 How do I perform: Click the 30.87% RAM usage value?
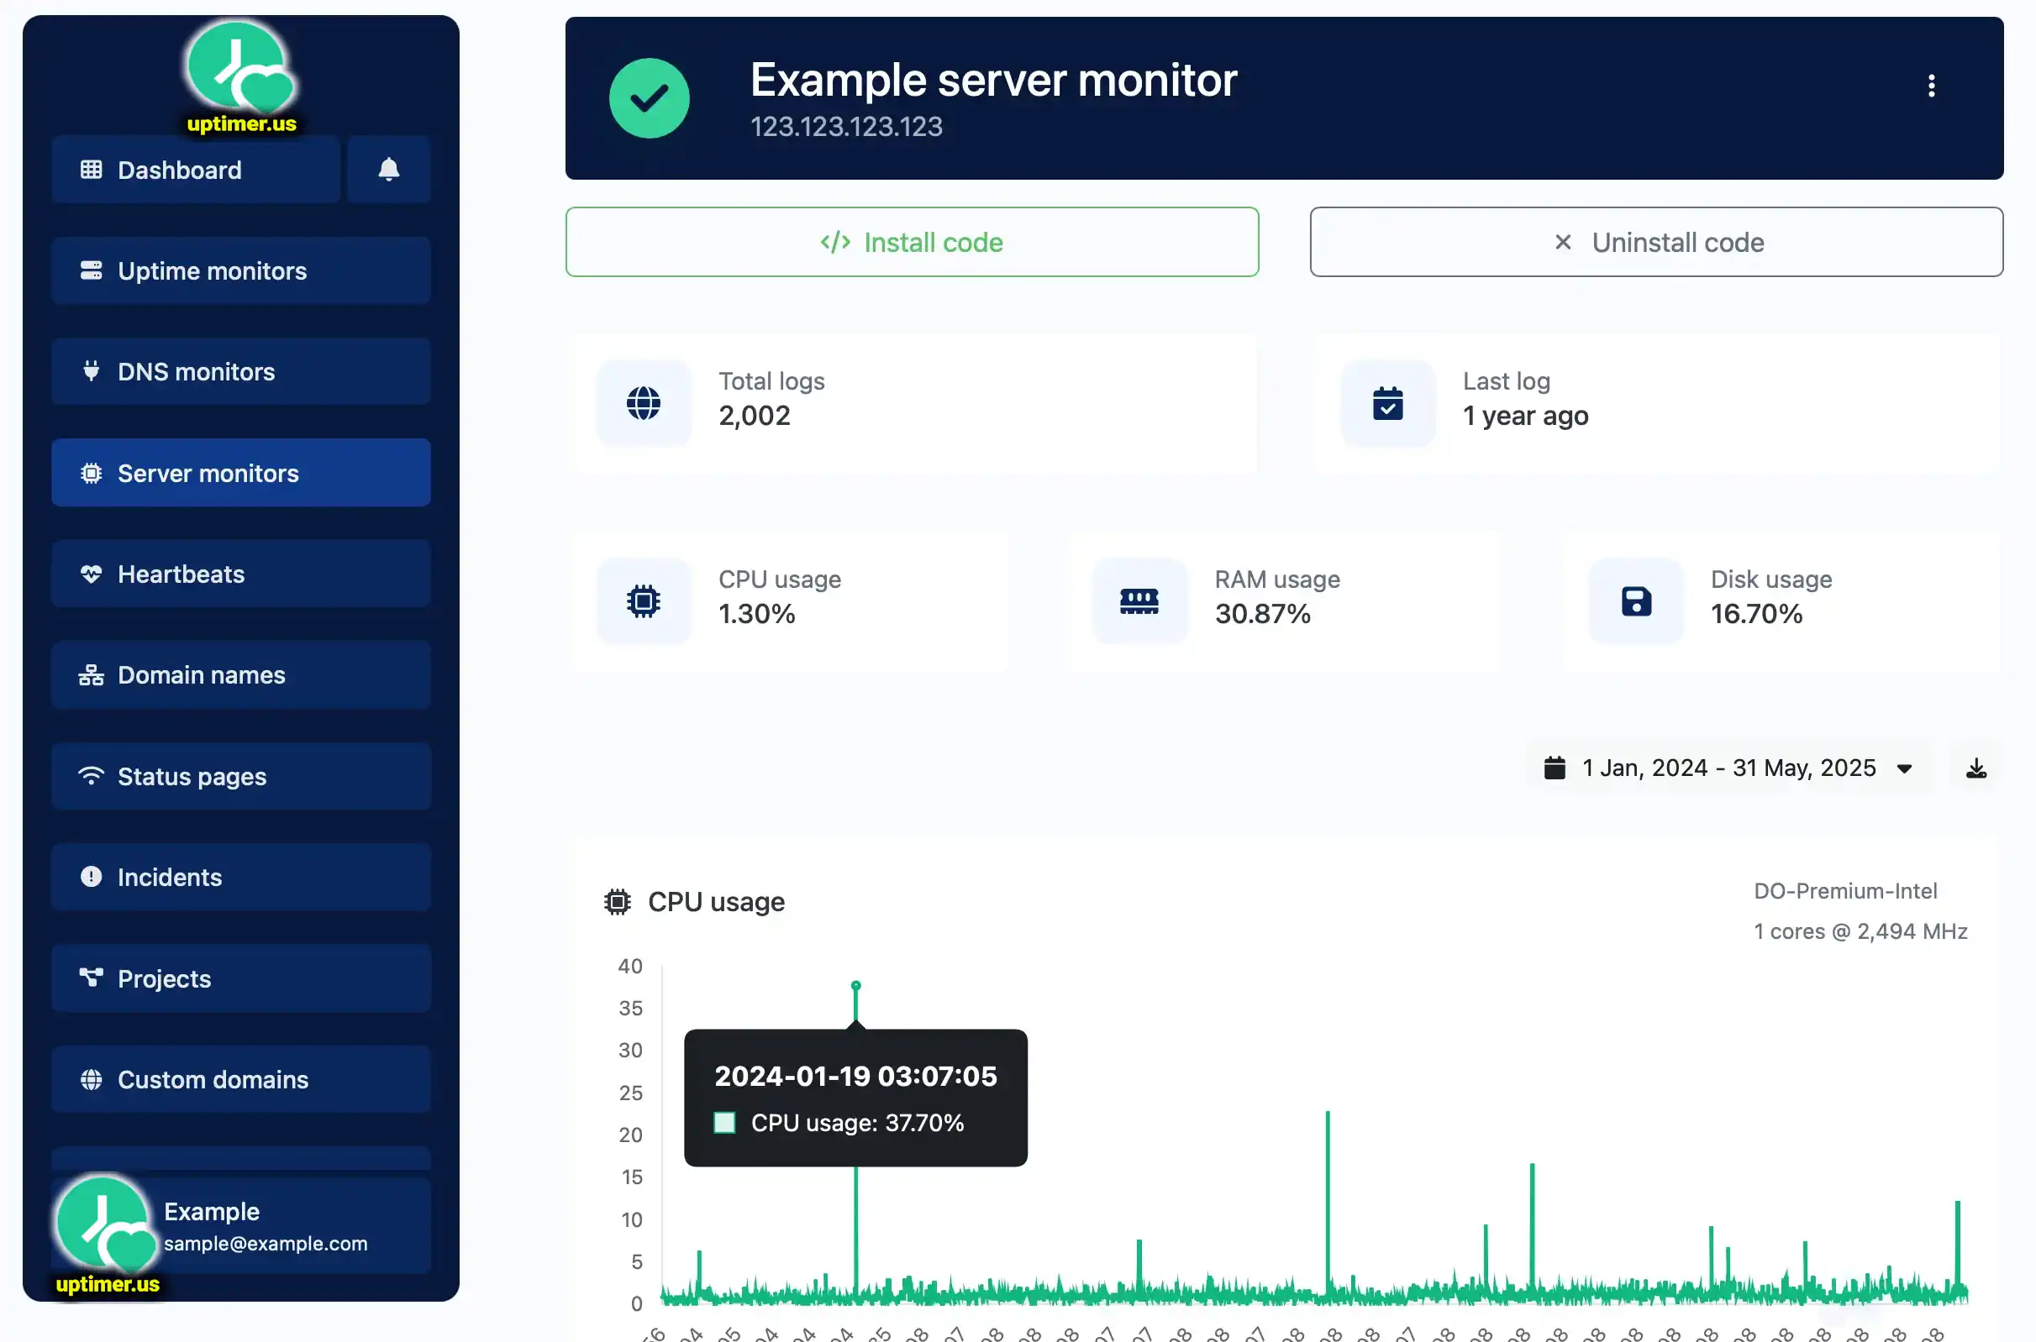click(x=1262, y=614)
